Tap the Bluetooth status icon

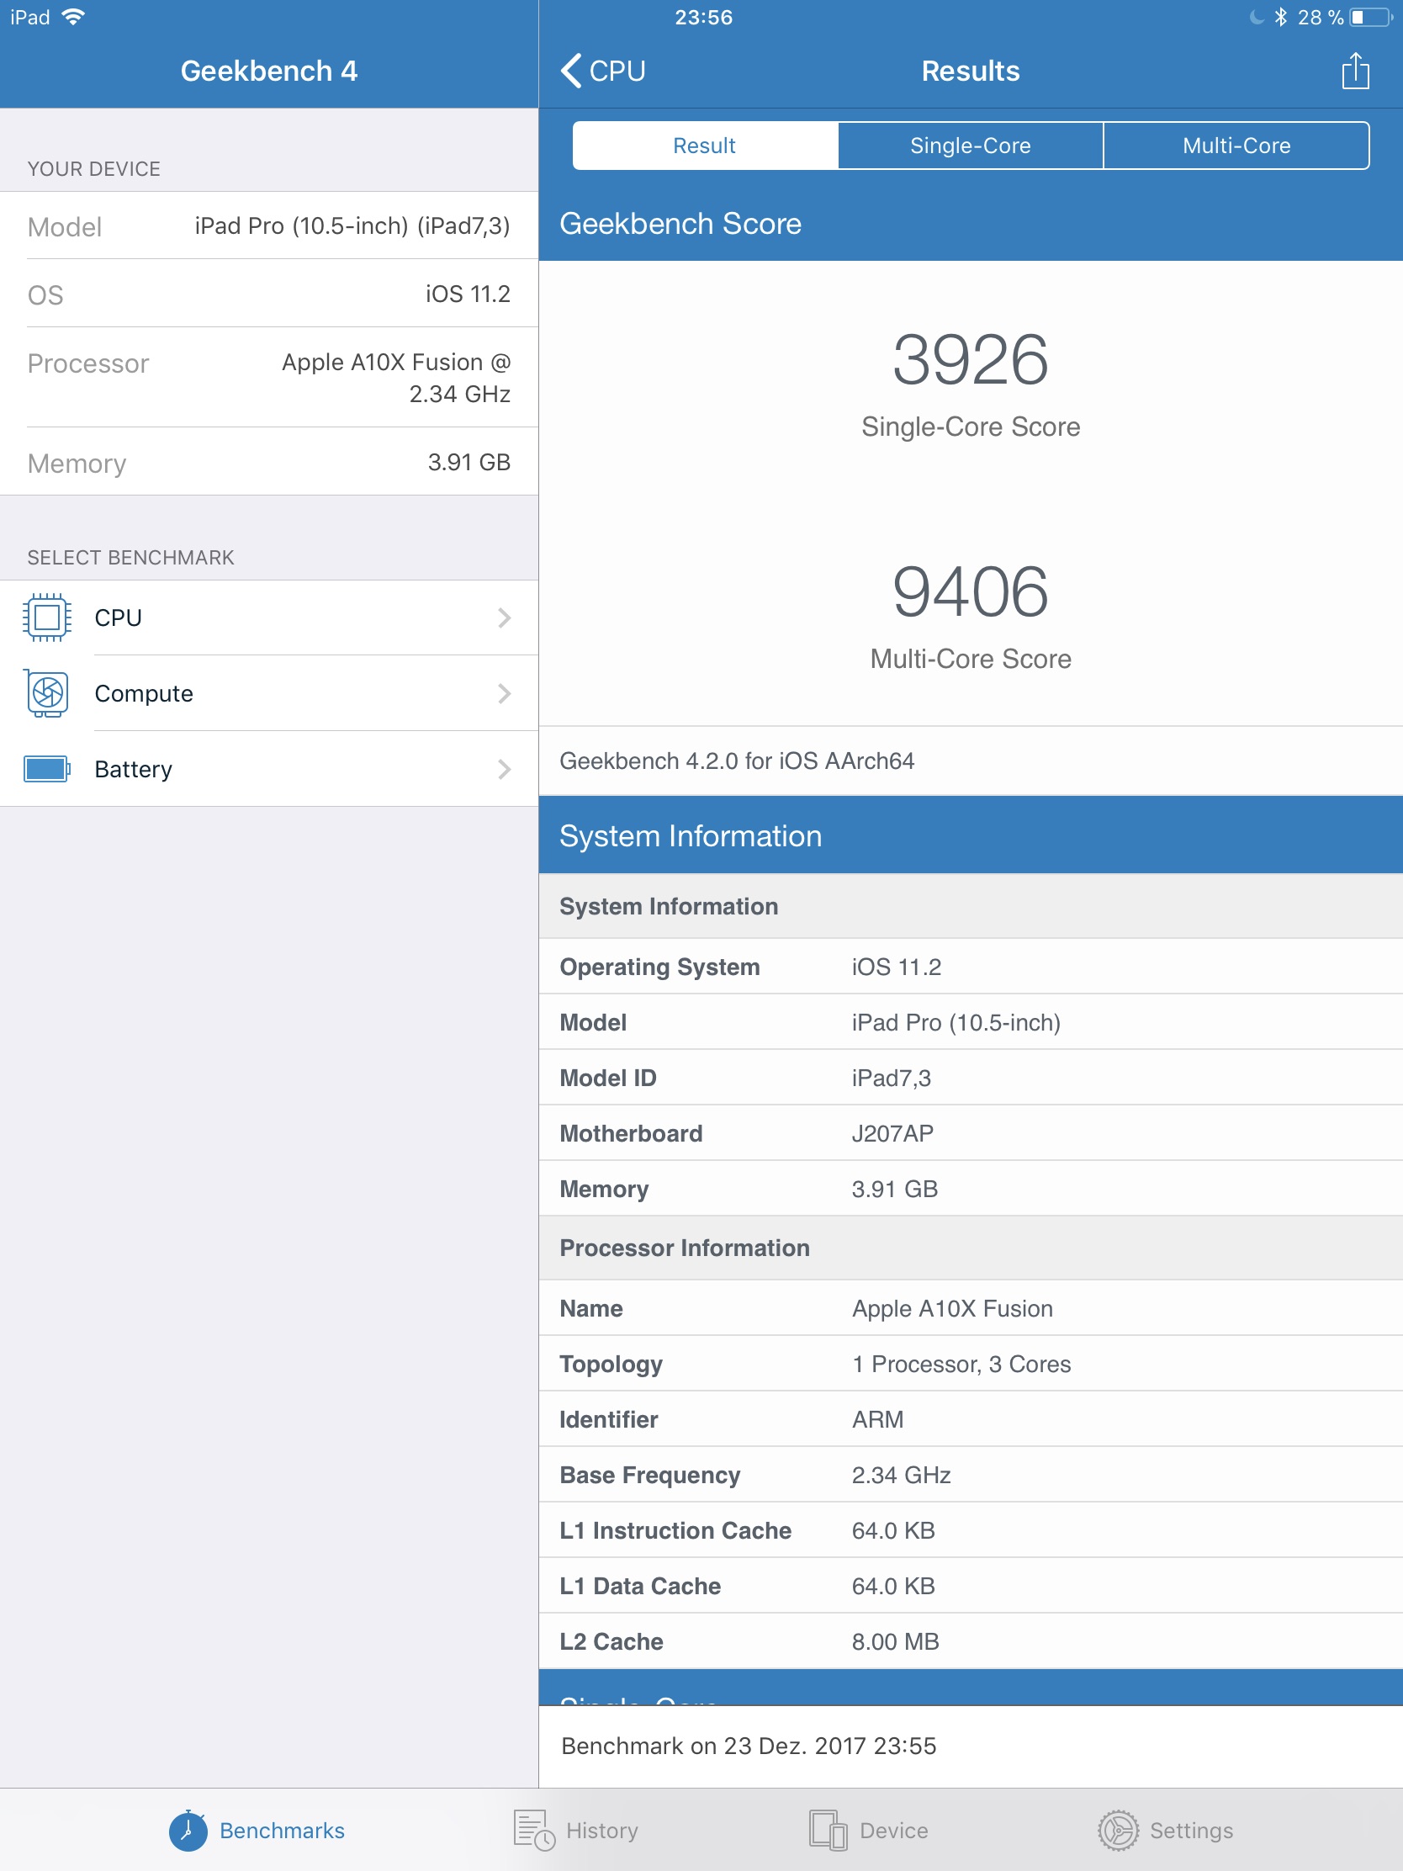[1280, 17]
